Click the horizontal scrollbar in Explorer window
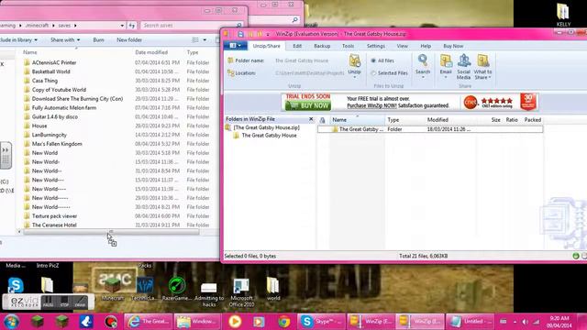This screenshot has width=587, height=330. point(111,232)
